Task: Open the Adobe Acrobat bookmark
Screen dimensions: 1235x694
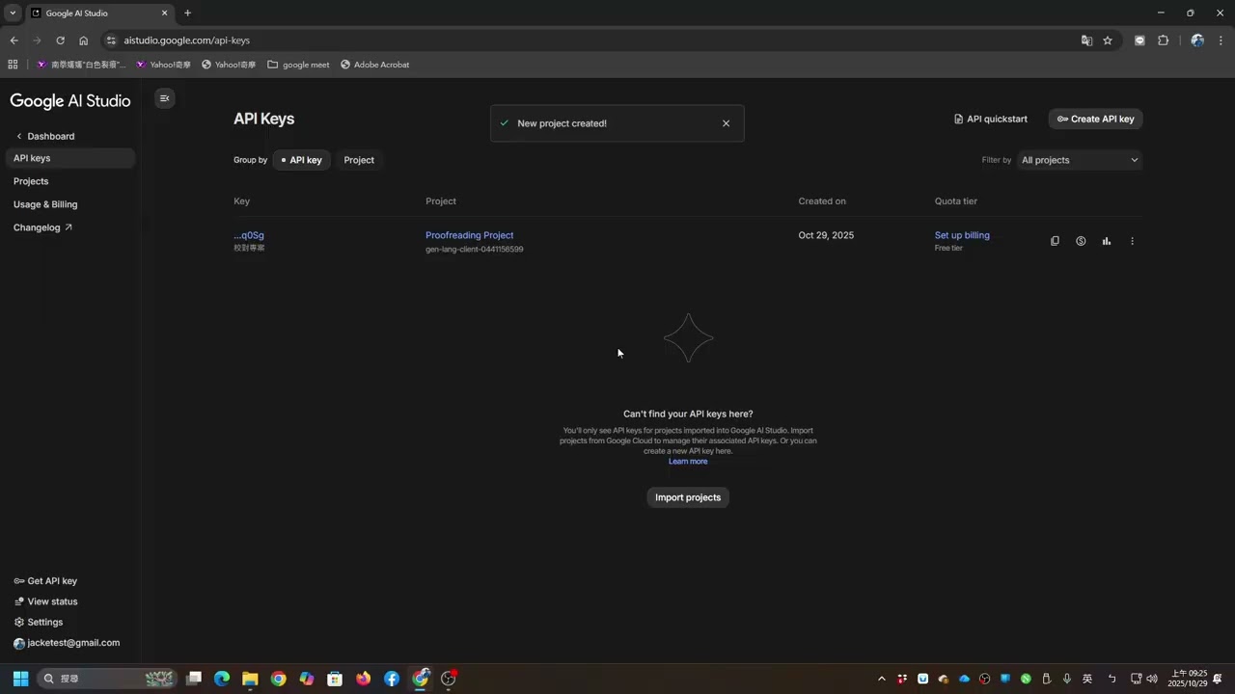Action: [x=374, y=65]
